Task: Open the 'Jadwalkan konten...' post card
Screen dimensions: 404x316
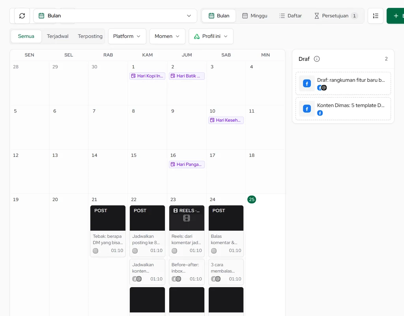Action: pyautogui.click(x=148, y=272)
